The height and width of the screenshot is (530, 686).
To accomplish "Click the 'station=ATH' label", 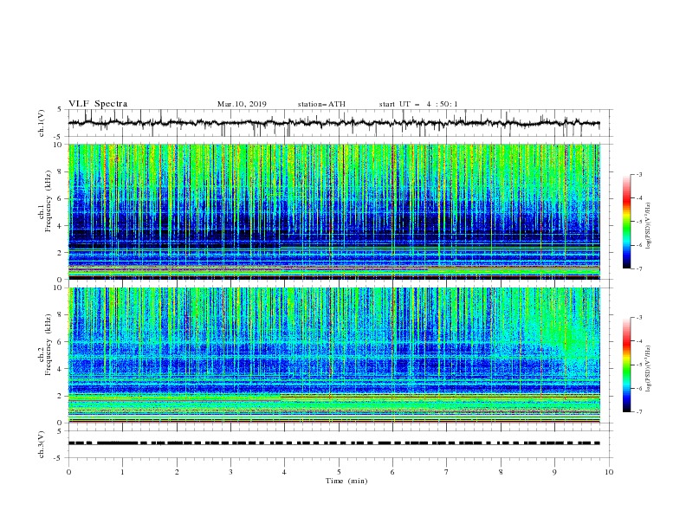I will tap(321, 104).
